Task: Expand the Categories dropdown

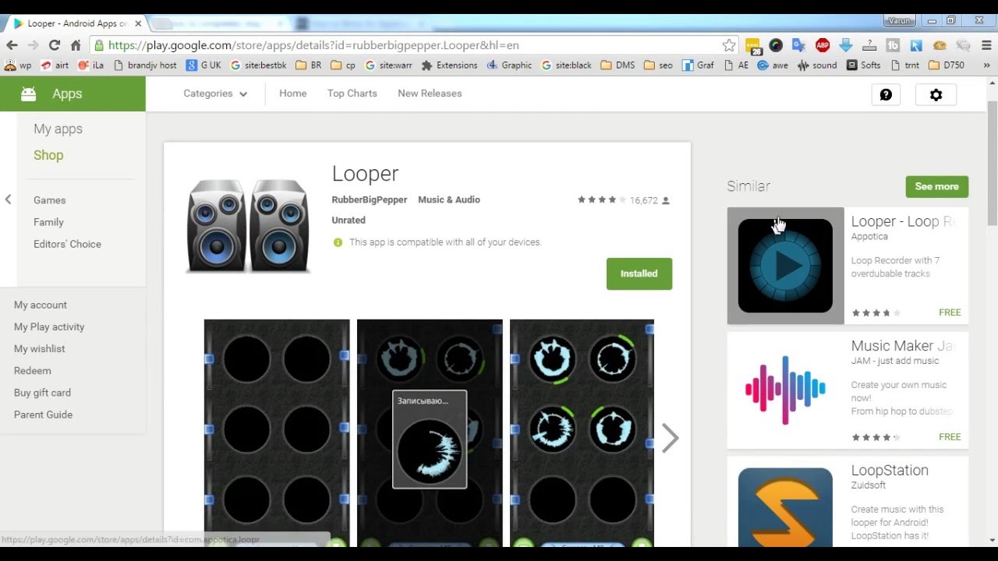Action: (x=215, y=93)
